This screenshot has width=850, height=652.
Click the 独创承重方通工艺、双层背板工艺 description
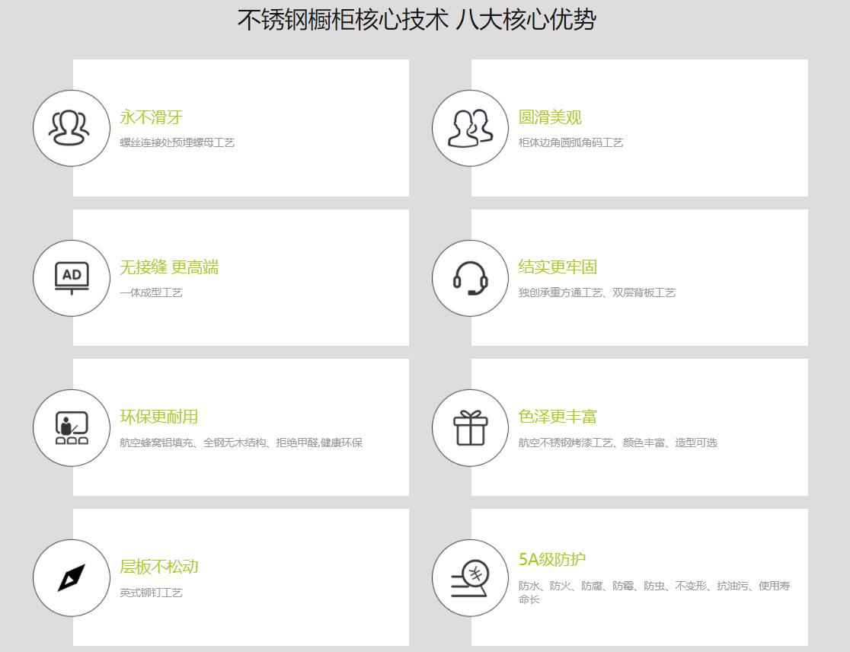coord(596,292)
